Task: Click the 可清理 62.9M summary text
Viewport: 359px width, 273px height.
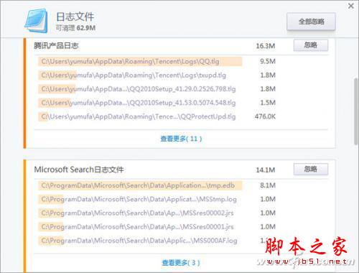Action: click(75, 28)
